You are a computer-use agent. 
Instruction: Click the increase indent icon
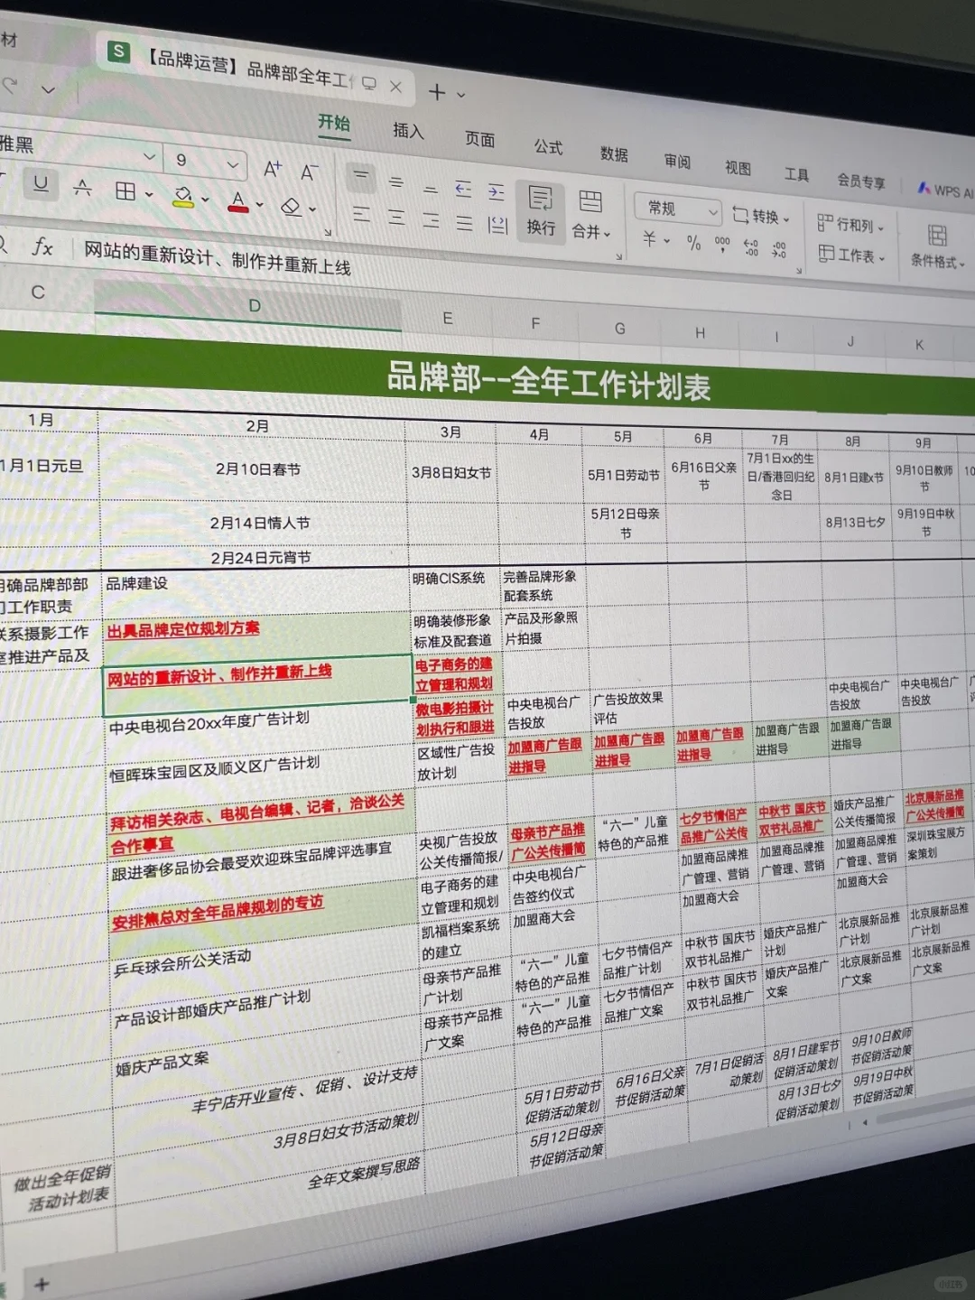pyautogui.click(x=497, y=191)
